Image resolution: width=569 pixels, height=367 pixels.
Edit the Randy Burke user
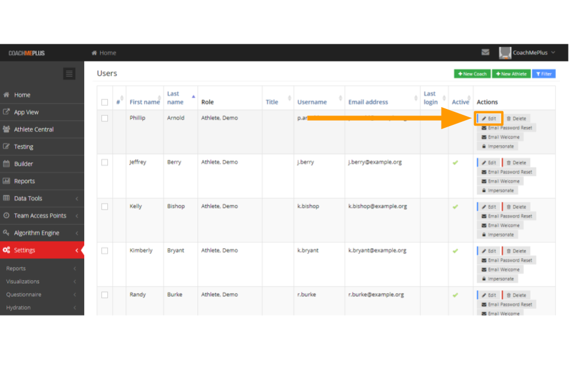click(x=488, y=295)
